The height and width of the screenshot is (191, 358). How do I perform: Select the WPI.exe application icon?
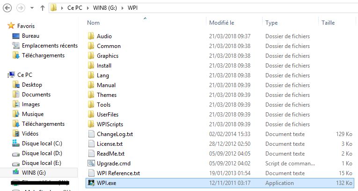tap(91, 183)
